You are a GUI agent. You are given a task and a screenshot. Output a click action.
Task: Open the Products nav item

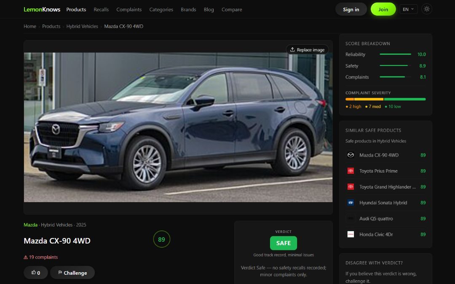(76, 9)
